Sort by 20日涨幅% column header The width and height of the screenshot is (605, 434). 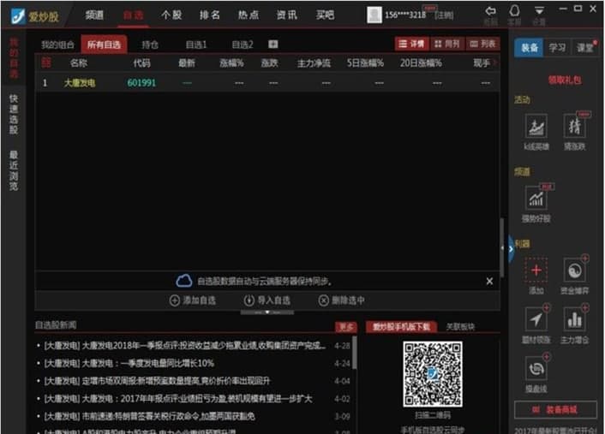point(421,62)
